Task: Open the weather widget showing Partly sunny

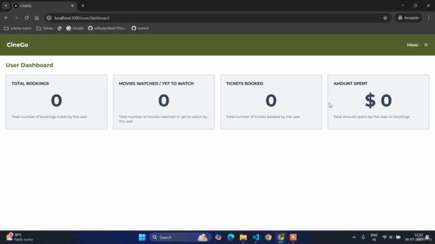Action: point(20,237)
